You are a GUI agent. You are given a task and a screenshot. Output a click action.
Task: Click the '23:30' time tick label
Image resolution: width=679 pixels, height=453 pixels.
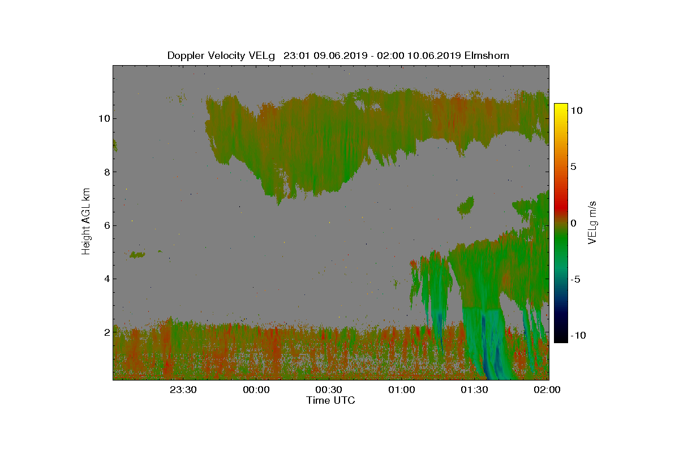183,390
